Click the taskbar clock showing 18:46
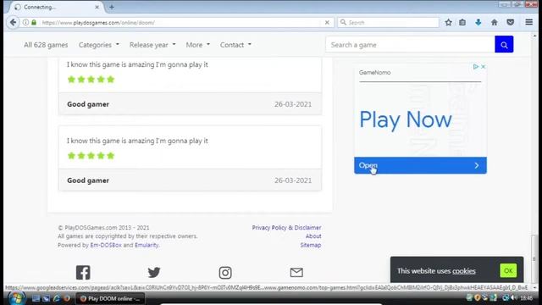The image size is (542, 305). (x=527, y=298)
